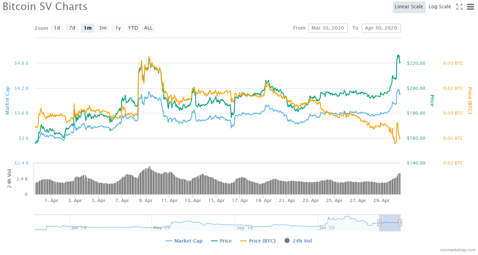The image size is (478, 255).
Task: Toggle fullscreen chart view icon
Action: coord(459,7)
